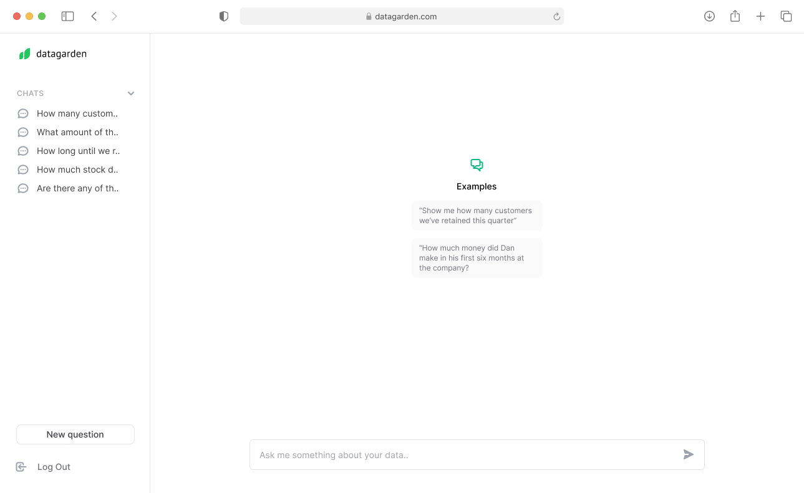The image size is (804, 493).
Task: Click the green Examples chat icon
Action: [477, 165]
